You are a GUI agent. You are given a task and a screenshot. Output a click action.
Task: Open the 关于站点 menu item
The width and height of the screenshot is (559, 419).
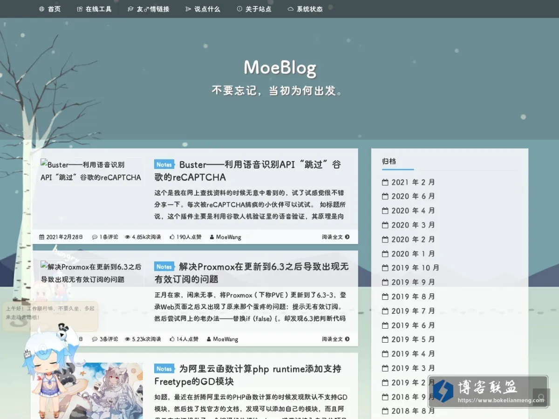pyautogui.click(x=254, y=9)
